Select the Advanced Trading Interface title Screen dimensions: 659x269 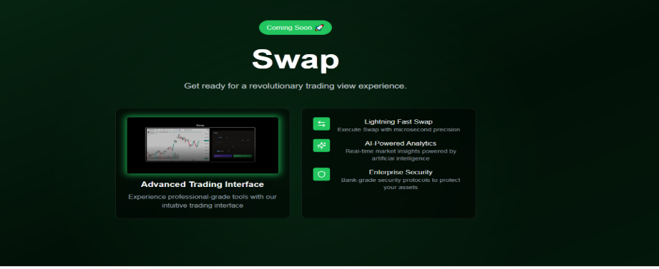click(202, 184)
